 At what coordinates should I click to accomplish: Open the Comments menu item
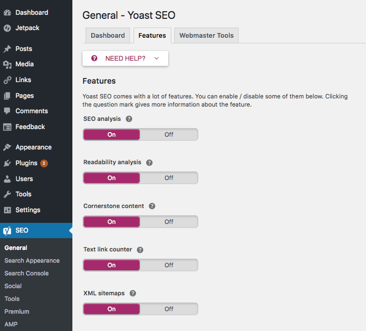[32, 111]
